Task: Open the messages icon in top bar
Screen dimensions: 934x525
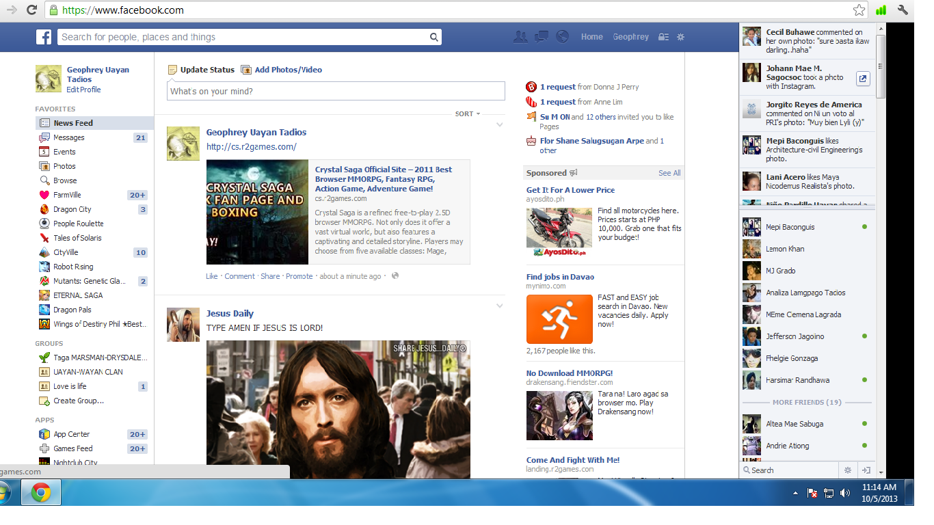Action: 542,37
